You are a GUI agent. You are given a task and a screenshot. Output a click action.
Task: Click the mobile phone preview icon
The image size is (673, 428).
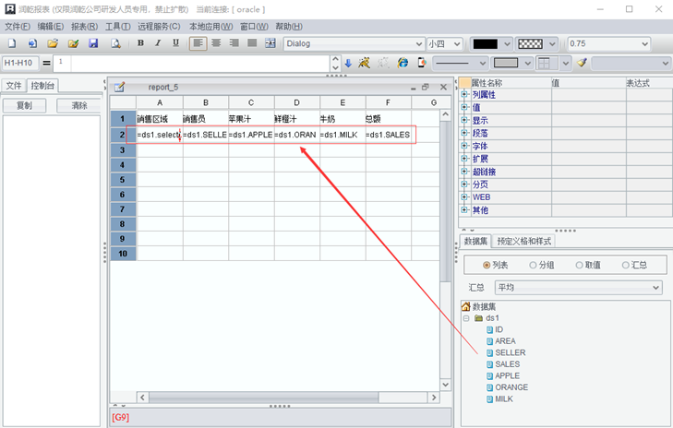click(x=422, y=63)
